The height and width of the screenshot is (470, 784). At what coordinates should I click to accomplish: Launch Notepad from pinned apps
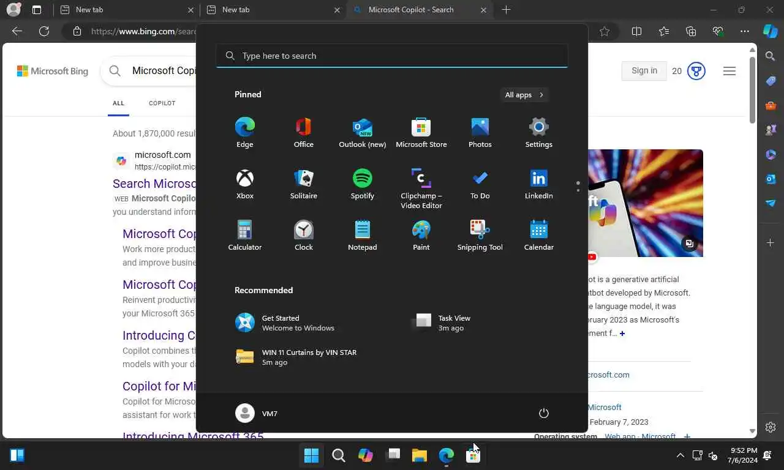click(362, 236)
